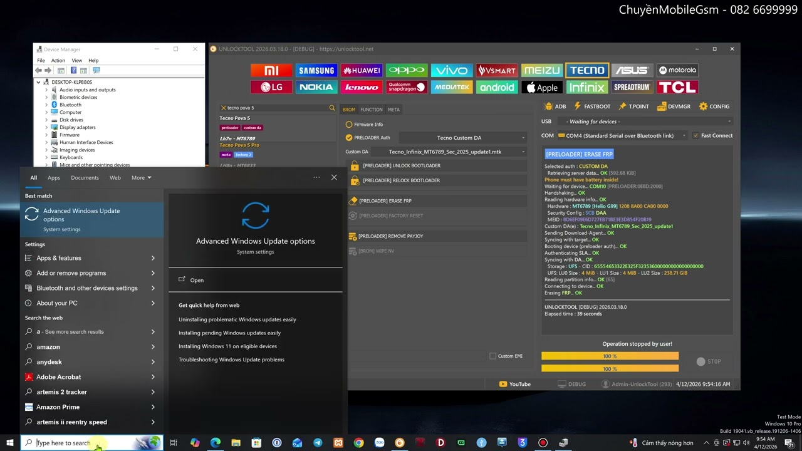This screenshot has width=802, height=451.
Task: Enable the Custom EMI checkbox
Action: pyautogui.click(x=492, y=356)
